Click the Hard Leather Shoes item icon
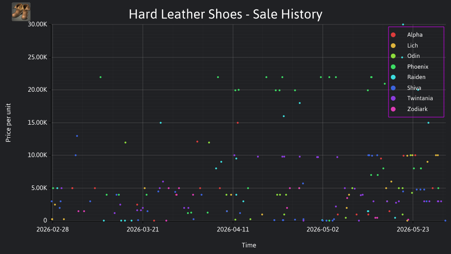This screenshot has height=254, width=451. click(21, 12)
